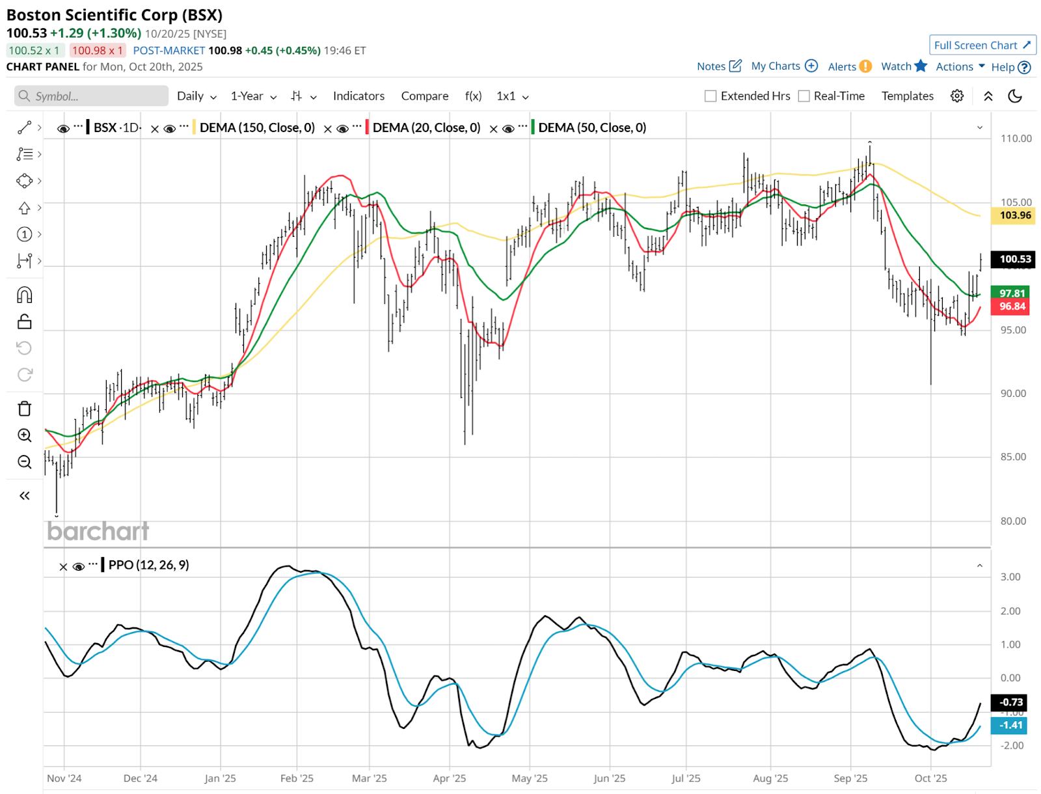
Task: Select the arrow marker tool
Action: point(24,208)
